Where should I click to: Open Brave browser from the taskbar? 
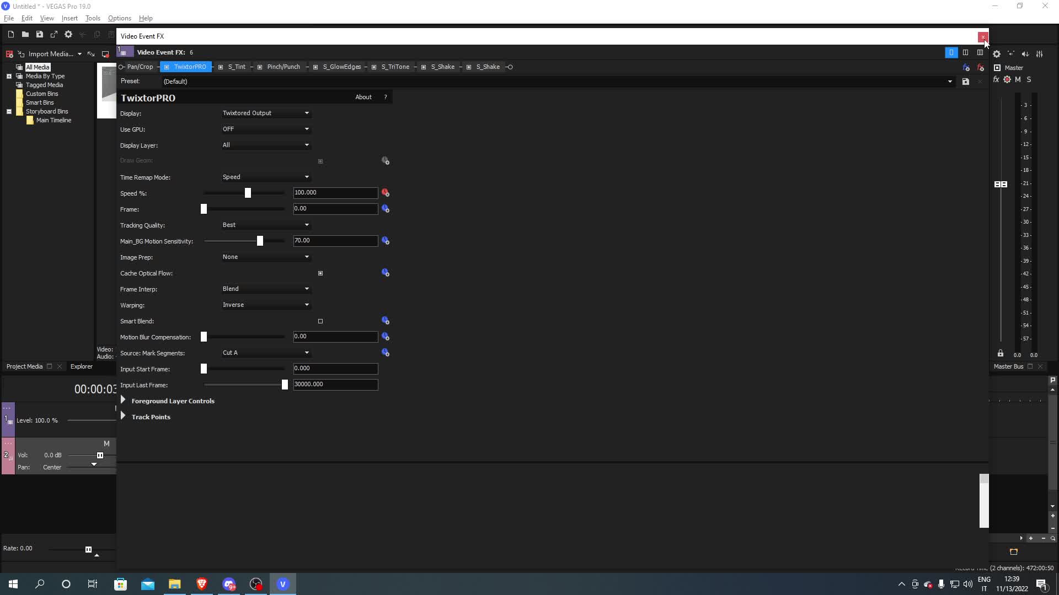pos(201,583)
